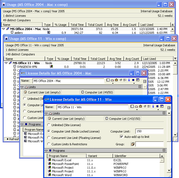Image resolution: width=179 pixels, height=178 pixels.
Task: Collapse the Programs section in MS Office 11 - Win details
Action: pos(46,151)
